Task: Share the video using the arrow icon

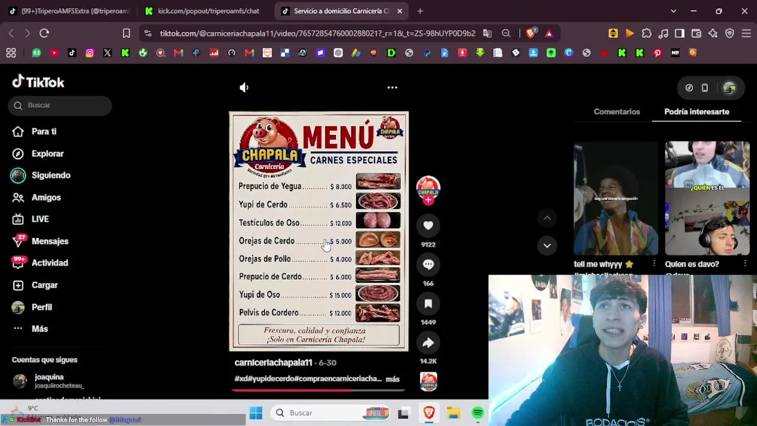Action: (428, 343)
